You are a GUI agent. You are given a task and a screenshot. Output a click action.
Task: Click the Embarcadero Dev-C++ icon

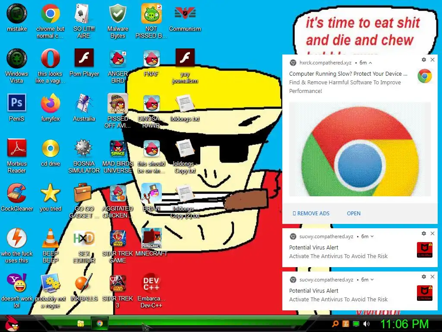[152, 283]
